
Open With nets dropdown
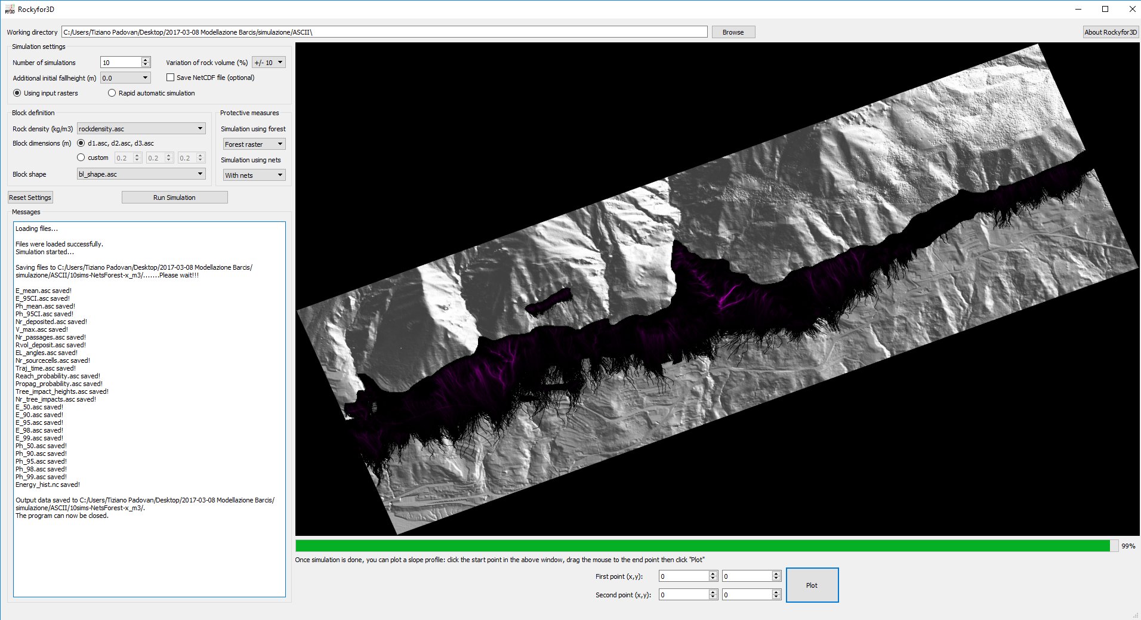(254, 175)
